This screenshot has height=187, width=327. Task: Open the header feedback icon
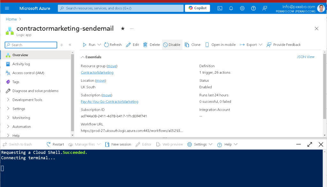265,8
